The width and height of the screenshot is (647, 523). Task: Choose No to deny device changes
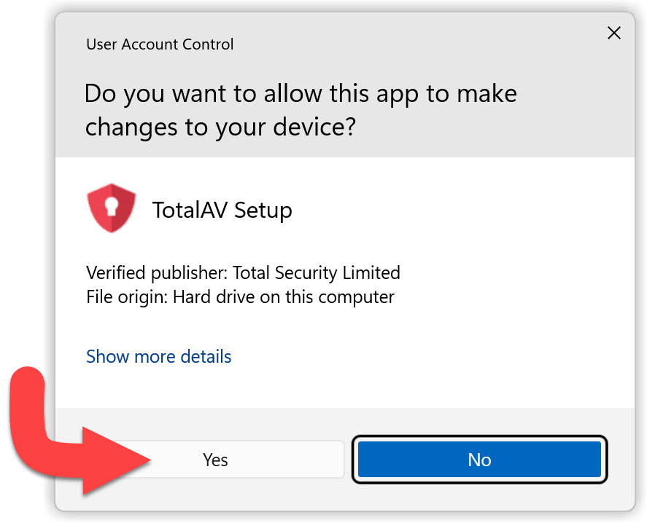coord(479,460)
